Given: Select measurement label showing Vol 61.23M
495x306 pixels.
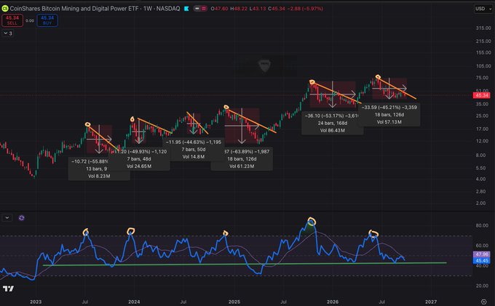Looking at the screenshot, I should click(x=242, y=159).
